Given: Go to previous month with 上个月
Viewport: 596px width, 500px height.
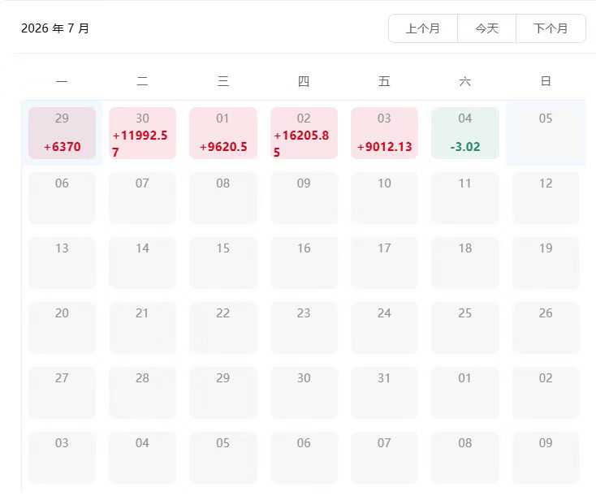Looking at the screenshot, I should coord(423,28).
